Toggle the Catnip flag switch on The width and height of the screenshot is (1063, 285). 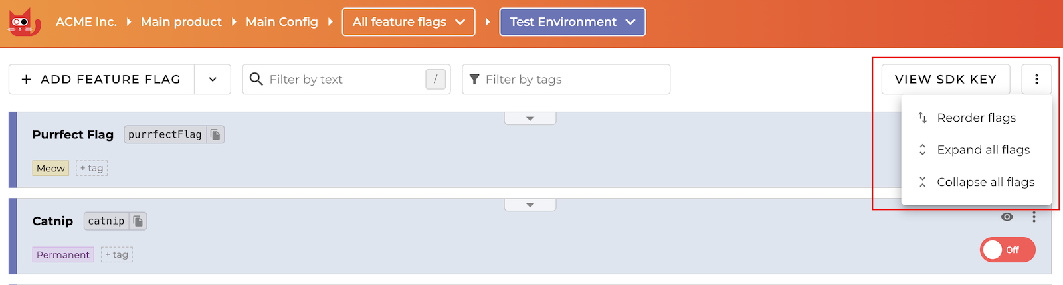[x=1007, y=250]
